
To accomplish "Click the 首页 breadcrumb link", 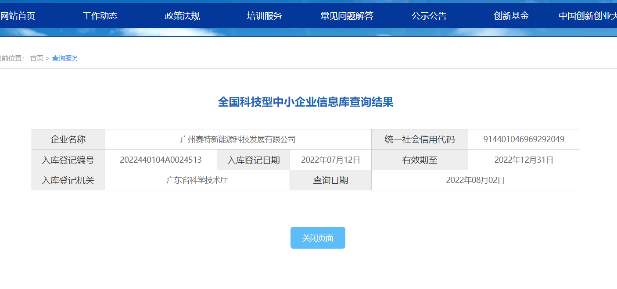I will 36,58.
